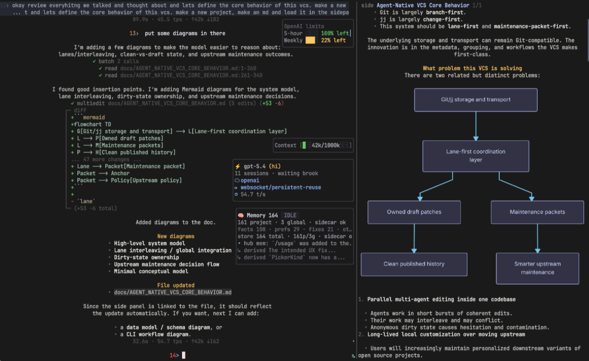
Task: Click 'Git is largely branch-first' bullet
Action: pos(423,13)
